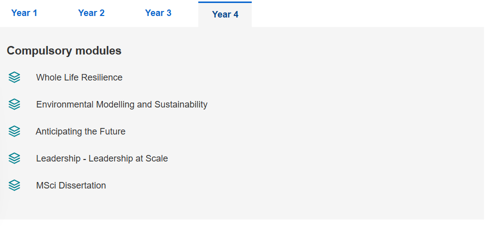
Task: Open the Year 2 tab
Action: click(x=91, y=13)
